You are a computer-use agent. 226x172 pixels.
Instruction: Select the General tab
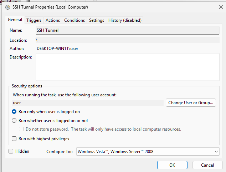click(x=15, y=20)
